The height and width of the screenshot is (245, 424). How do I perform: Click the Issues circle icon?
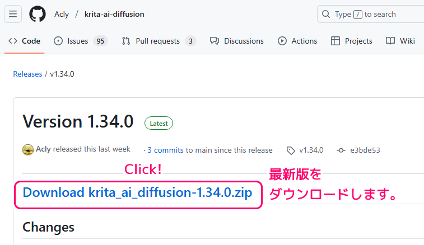(58, 41)
